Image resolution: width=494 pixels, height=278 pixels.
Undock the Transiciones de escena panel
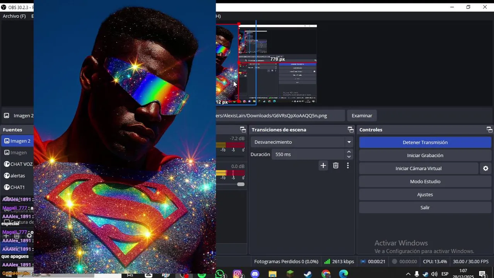point(351,130)
